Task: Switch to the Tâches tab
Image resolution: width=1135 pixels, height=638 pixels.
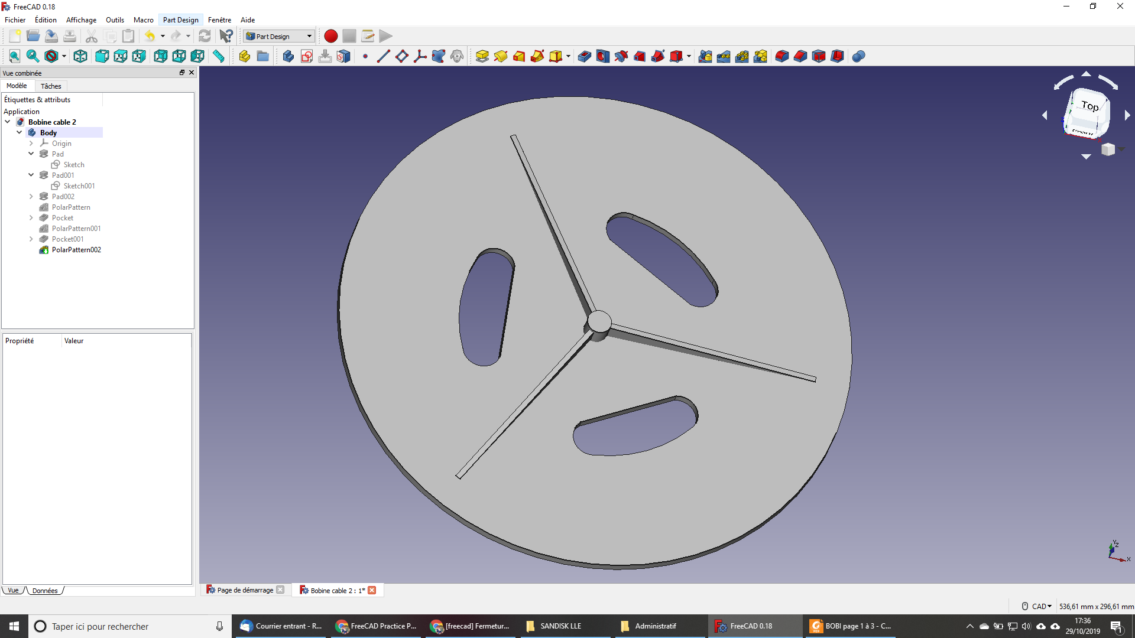Action: [x=51, y=86]
